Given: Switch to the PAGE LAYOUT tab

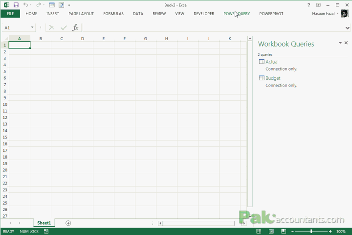Looking at the screenshot, I should pos(81,14).
